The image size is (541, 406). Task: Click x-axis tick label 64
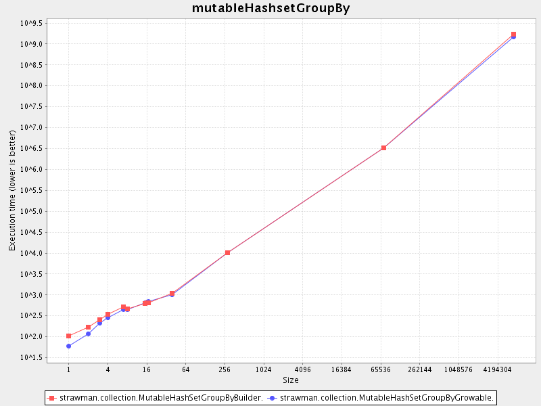185,369
